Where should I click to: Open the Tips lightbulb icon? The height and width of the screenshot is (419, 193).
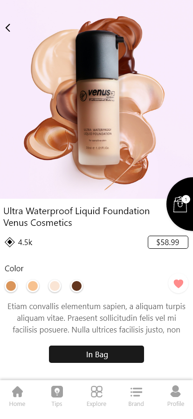coord(57,392)
